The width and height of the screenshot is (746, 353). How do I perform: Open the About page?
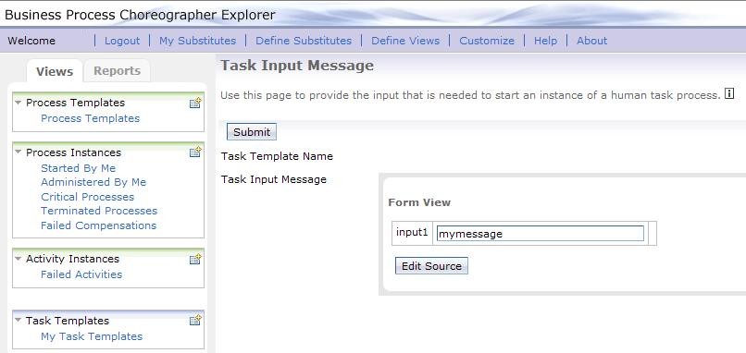point(591,41)
